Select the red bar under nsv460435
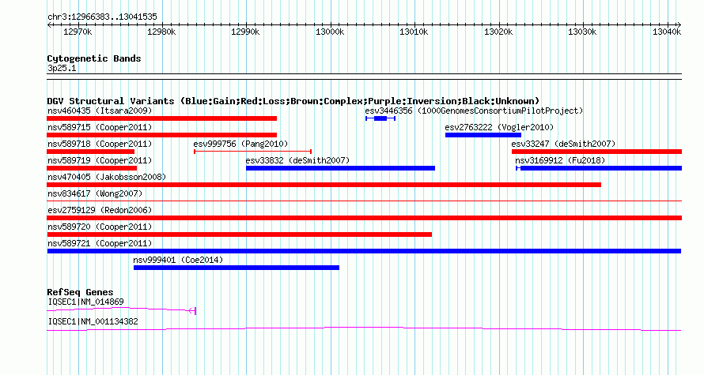 [x=161, y=118]
